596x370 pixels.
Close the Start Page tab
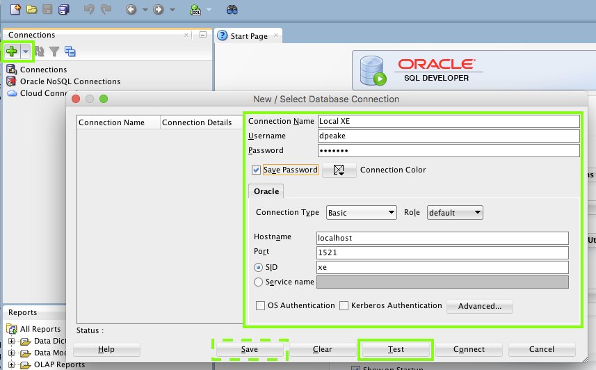[276, 35]
